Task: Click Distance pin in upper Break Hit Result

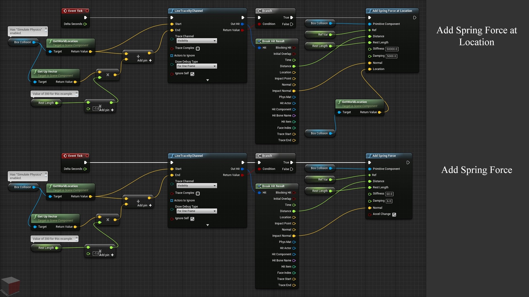Action: (x=294, y=66)
